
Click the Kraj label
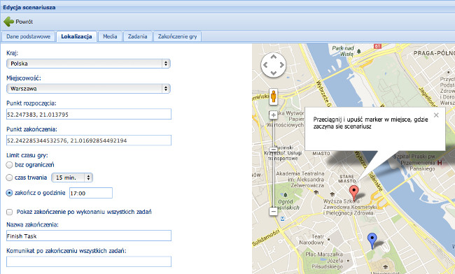point(12,53)
